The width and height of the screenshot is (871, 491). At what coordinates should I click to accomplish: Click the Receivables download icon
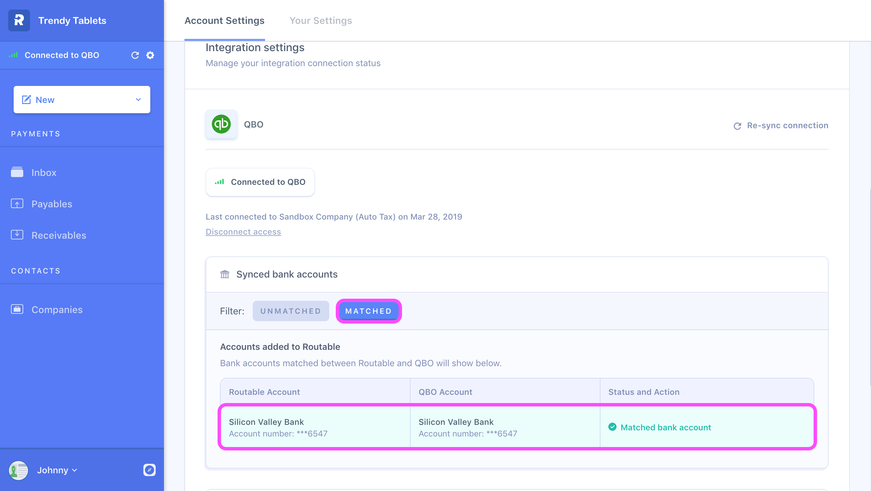(x=17, y=235)
